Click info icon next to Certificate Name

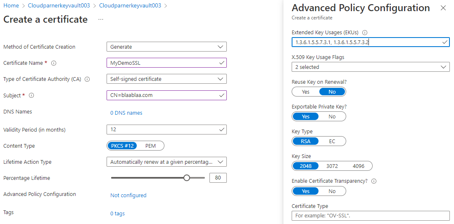click(x=54, y=63)
